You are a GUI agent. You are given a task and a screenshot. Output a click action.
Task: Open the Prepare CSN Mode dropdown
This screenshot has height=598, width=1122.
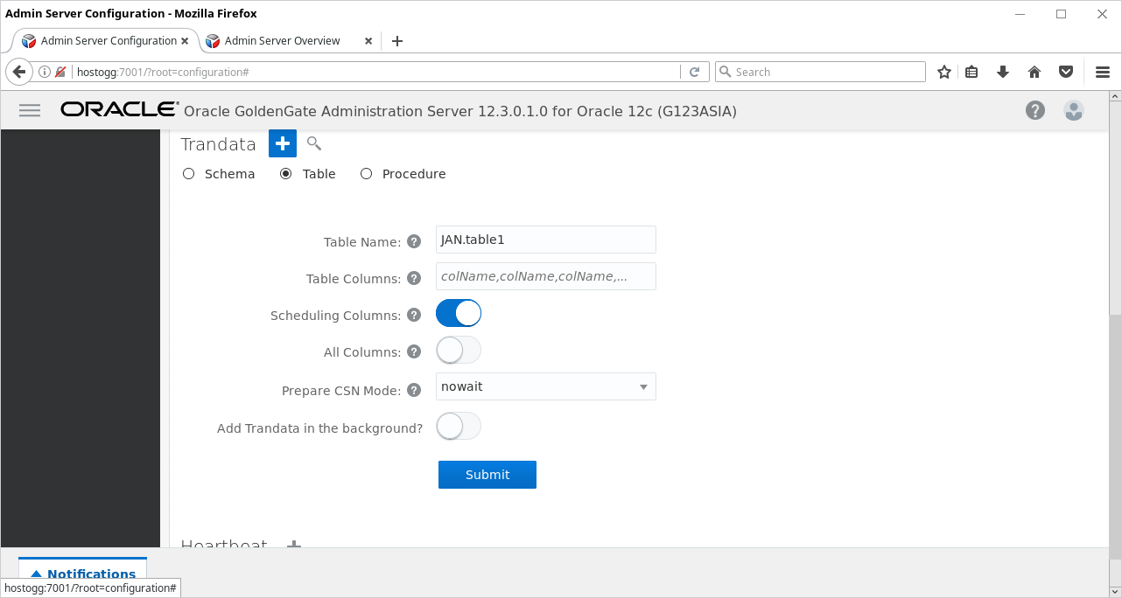tap(546, 386)
